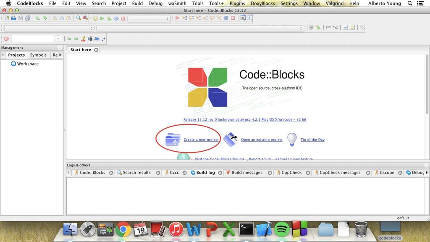The image size is (430, 242).
Task: Switch to the Symbols tab
Action: point(38,55)
